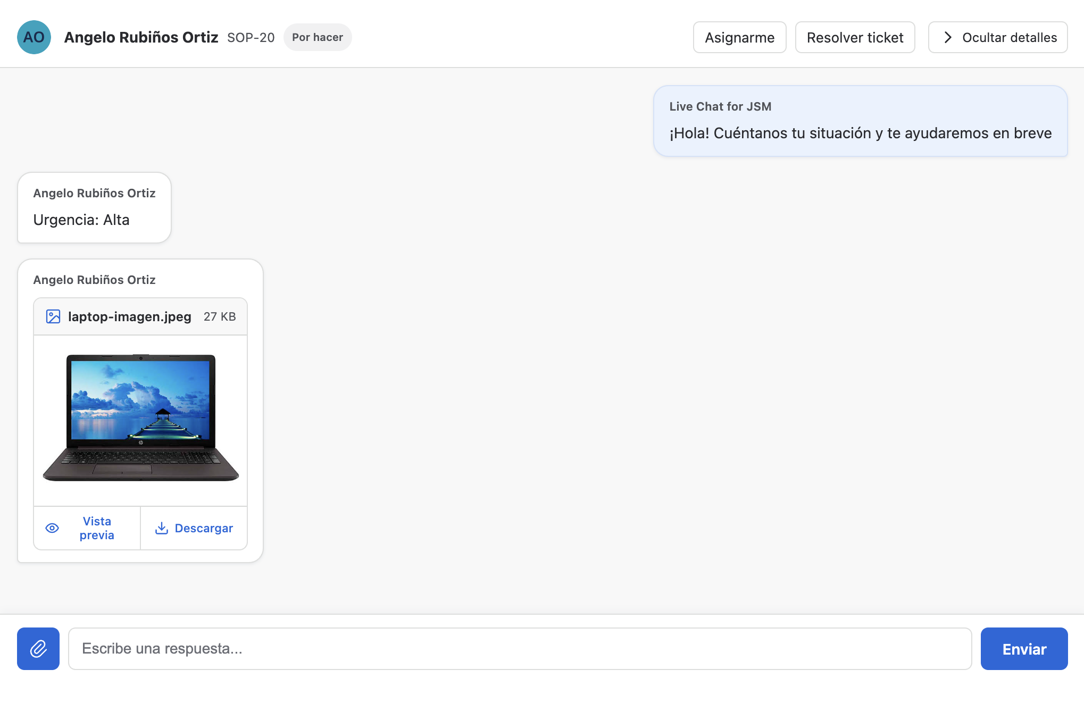Click the download arrow icon
The image size is (1084, 703).
[162, 528]
